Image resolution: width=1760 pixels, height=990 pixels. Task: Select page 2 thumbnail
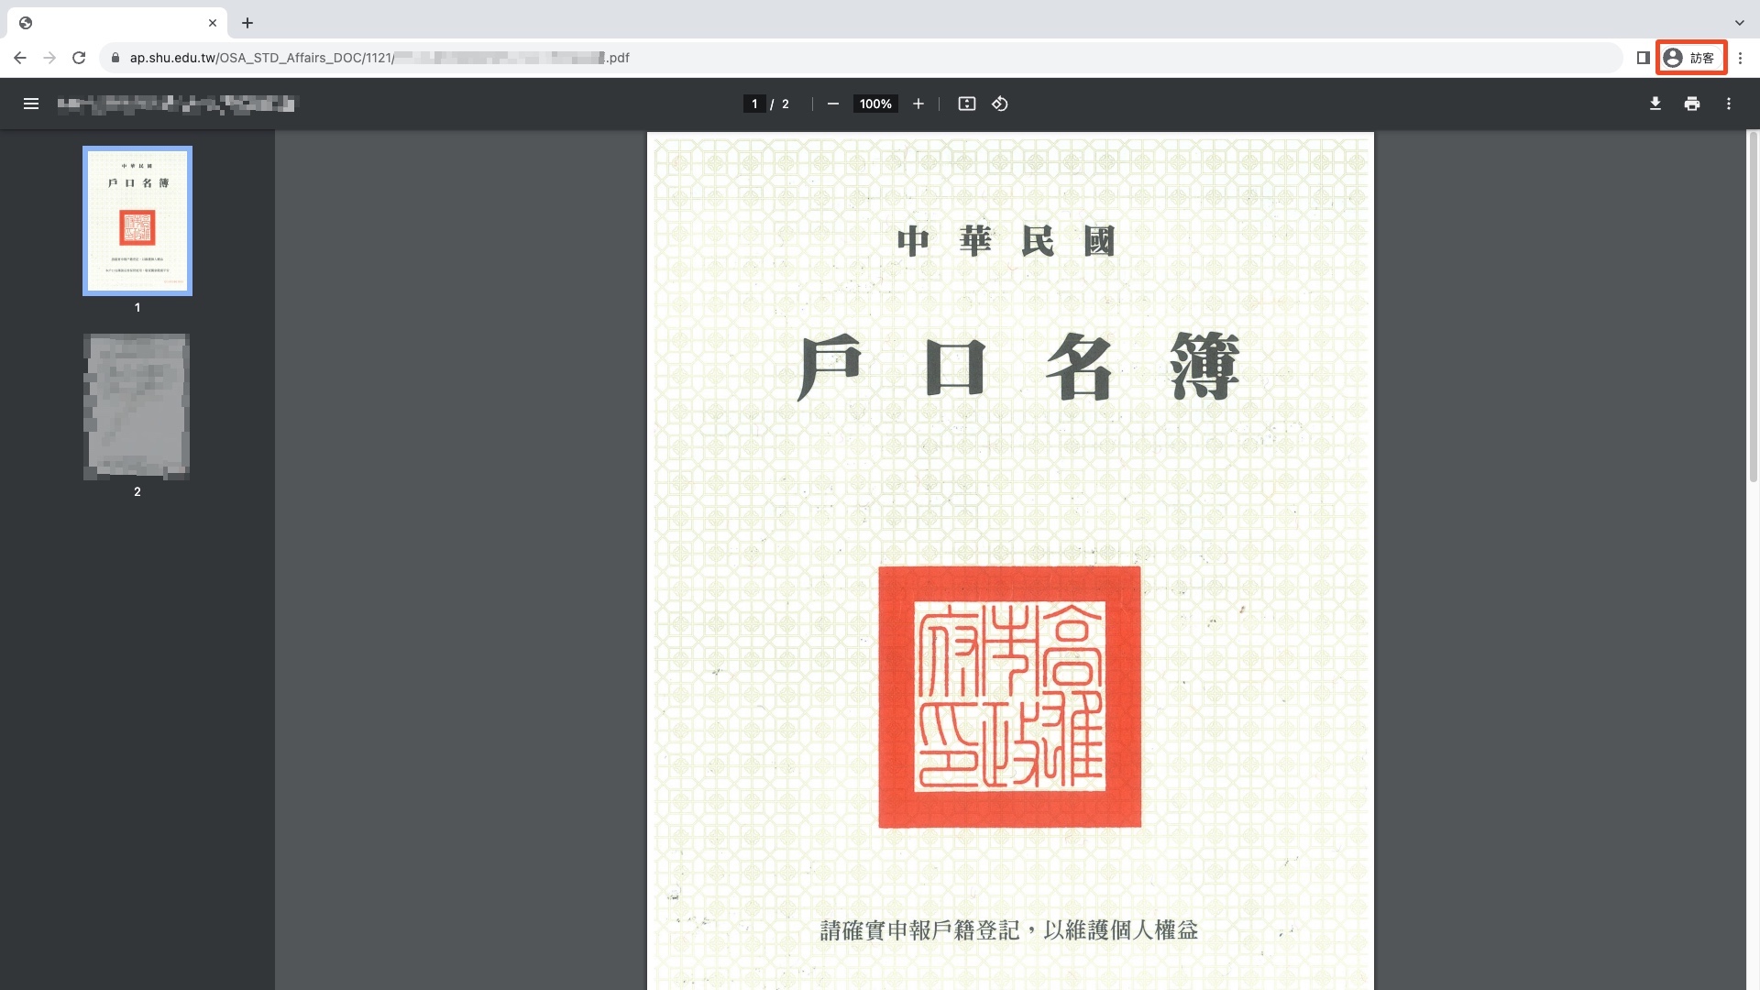pyautogui.click(x=137, y=406)
